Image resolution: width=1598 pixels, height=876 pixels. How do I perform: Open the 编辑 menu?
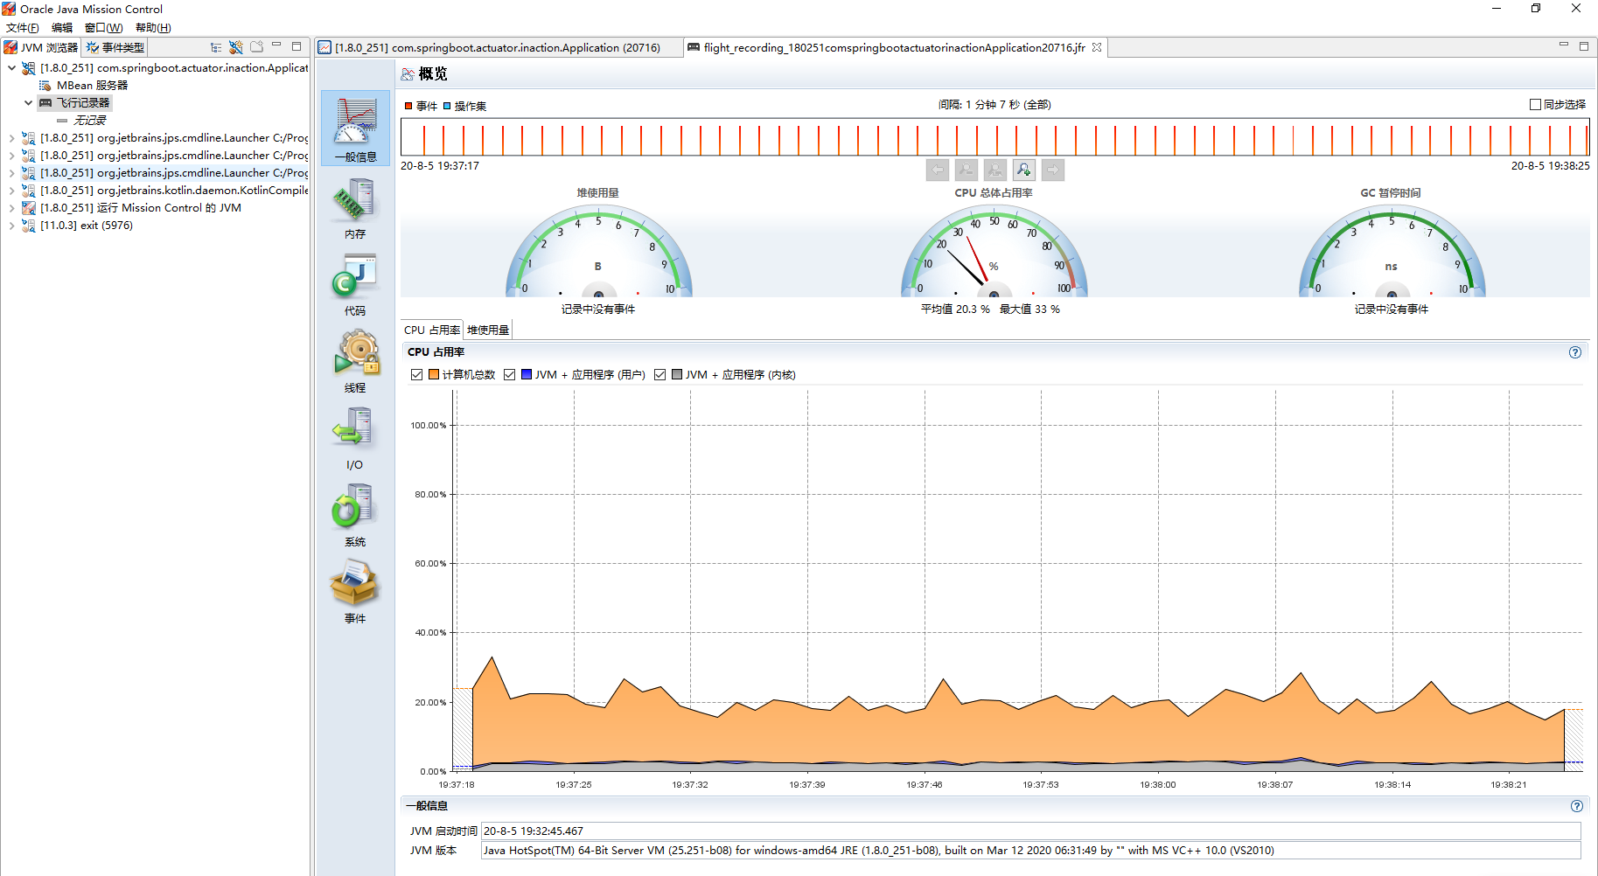(x=62, y=27)
